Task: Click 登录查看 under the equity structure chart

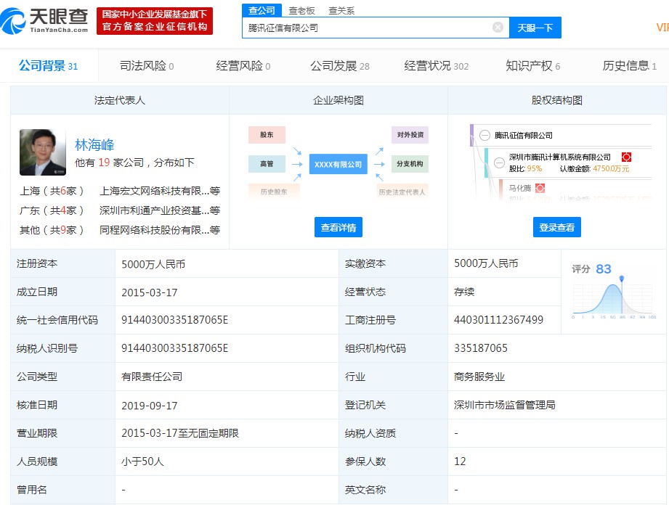Action: pos(557,227)
